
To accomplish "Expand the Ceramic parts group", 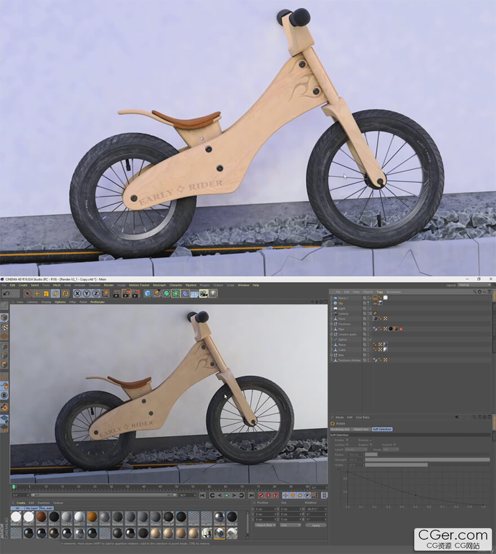I will coord(331,334).
